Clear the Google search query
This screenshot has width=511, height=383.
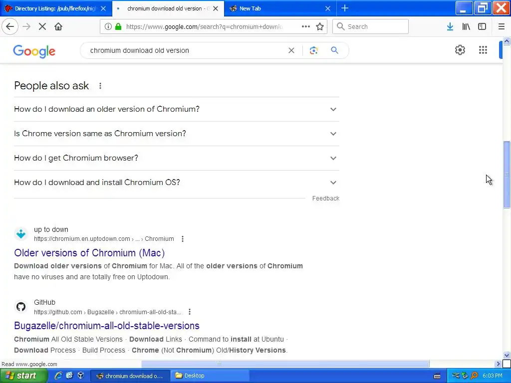pos(291,50)
